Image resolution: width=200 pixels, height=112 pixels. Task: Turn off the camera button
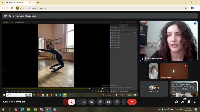pos(84,102)
